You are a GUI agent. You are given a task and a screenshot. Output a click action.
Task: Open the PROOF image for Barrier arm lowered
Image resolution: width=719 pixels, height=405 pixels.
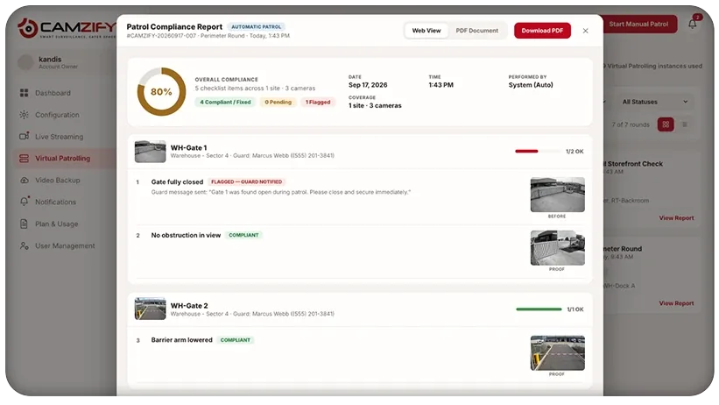pos(558,352)
